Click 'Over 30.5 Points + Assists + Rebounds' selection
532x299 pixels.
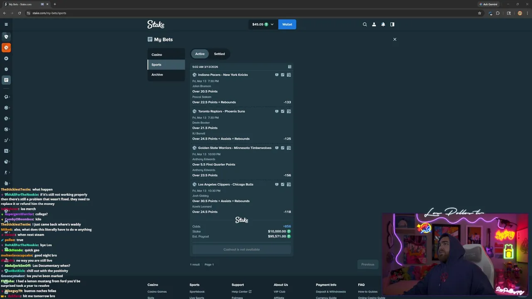[x=221, y=201]
